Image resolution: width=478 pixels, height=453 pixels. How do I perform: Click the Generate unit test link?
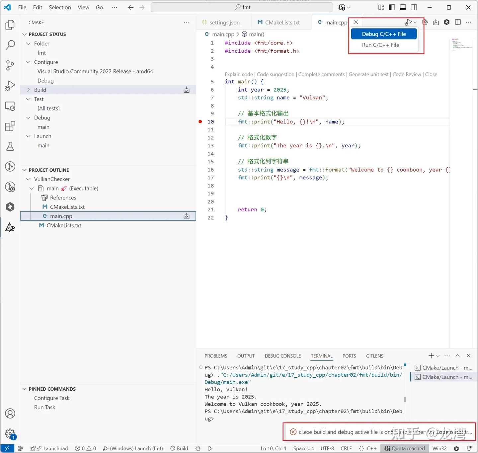pos(368,74)
